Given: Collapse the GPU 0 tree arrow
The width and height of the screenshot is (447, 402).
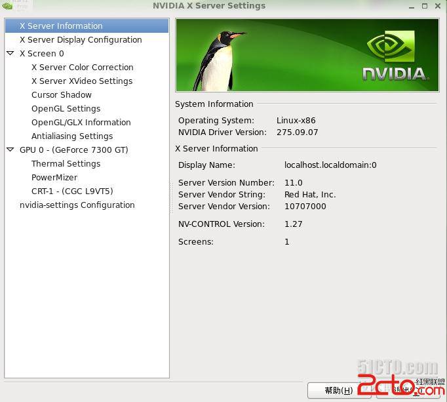Looking at the screenshot, I should tap(10, 150).
